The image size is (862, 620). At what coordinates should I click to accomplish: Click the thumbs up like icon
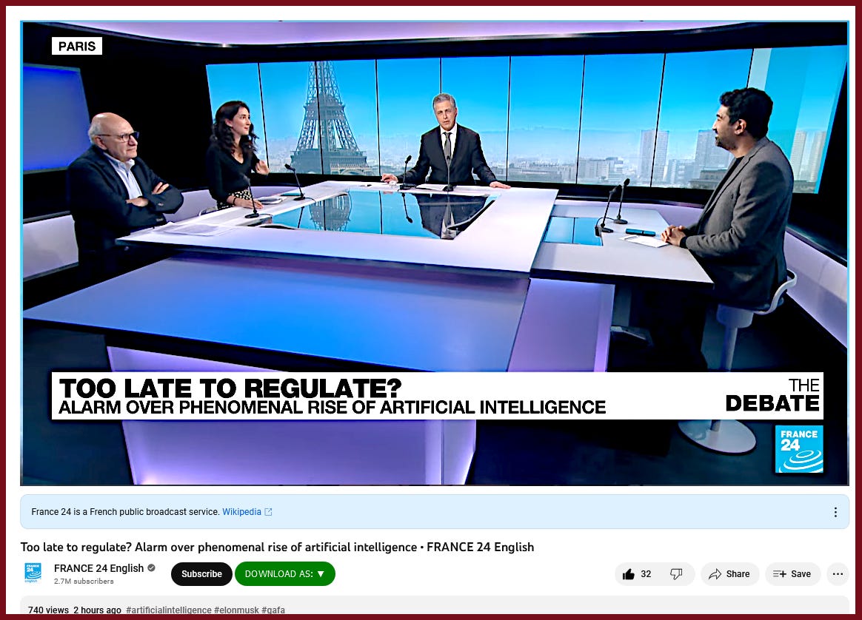click(629, 574)
